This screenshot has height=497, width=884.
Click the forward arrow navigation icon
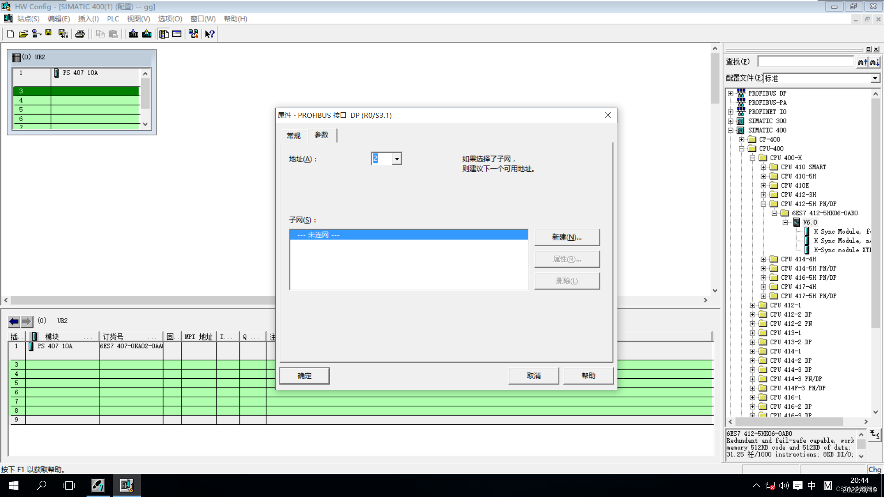[27, 321]
